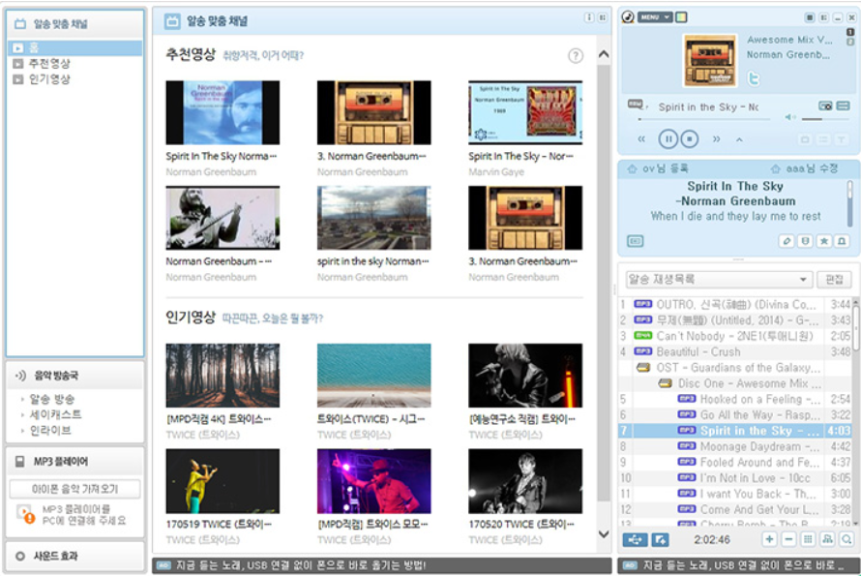861x576 pixels.
Task: Edit lyrics with the pencil icon
Action: (x=787, y=241)
